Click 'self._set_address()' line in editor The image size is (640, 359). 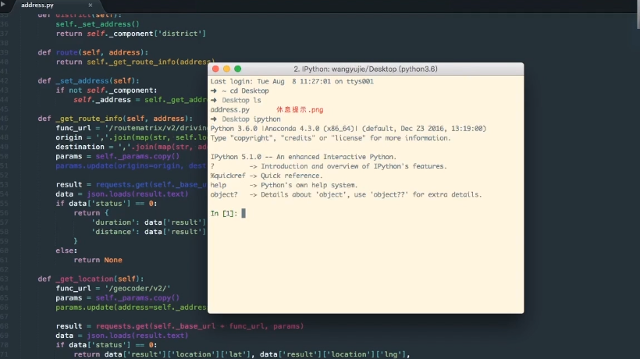(98, 24)
